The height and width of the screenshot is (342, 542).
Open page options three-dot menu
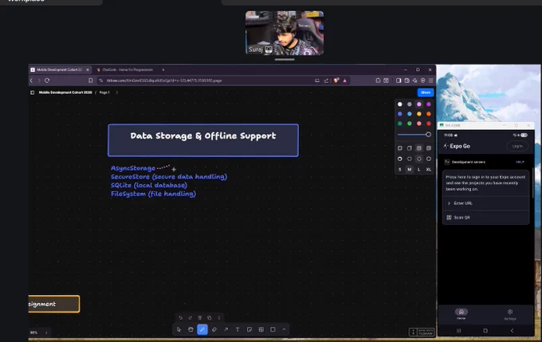click(x=117, y=92)
